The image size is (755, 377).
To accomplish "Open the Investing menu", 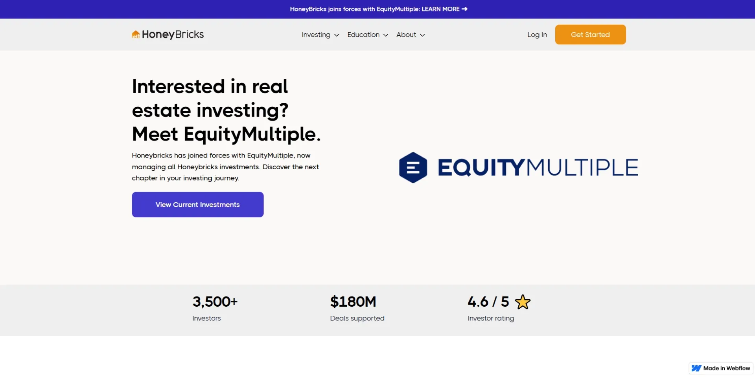I will click(316, 35).
